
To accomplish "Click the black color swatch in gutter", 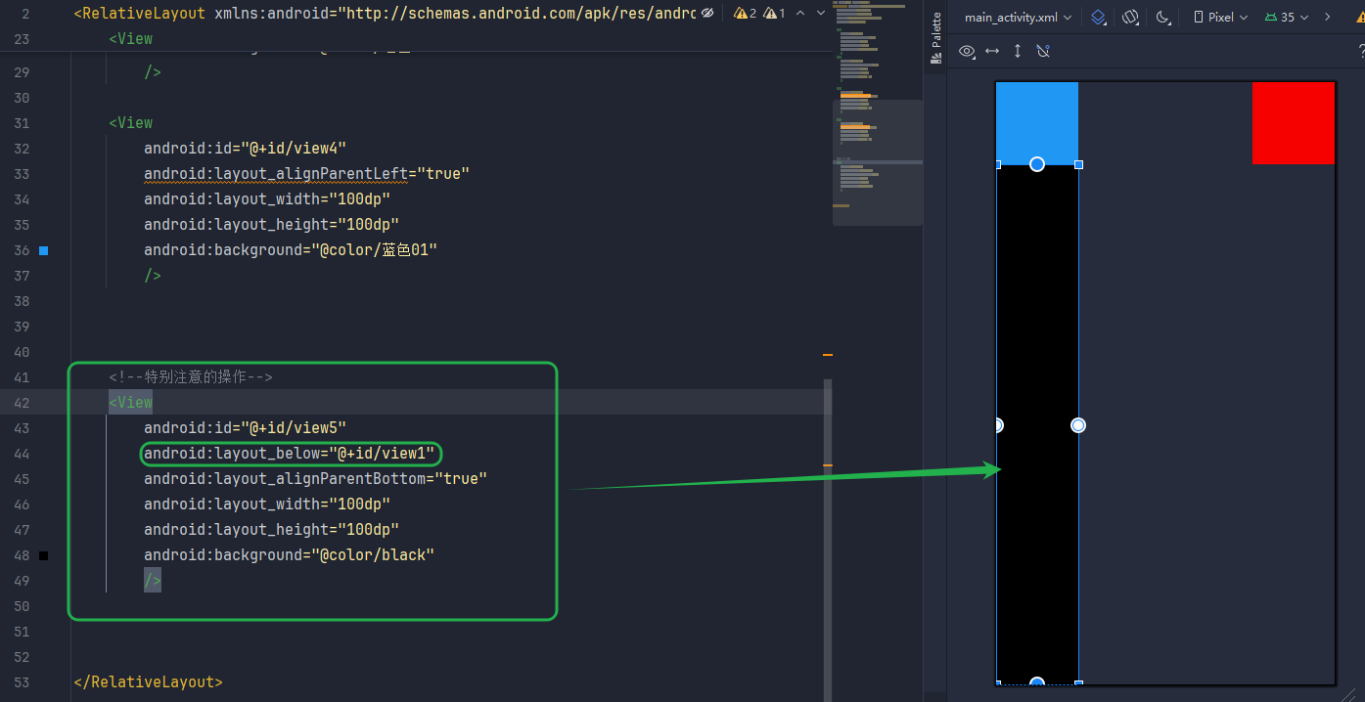I will 43,555.
